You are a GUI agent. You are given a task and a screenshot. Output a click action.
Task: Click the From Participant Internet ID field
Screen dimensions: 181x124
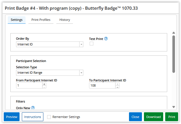(29, 85)
